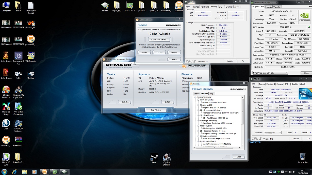Click the volume icon in system tray
Image resolution: width=312 pixels, height=175 pixels.
click(x=294, y=172)
